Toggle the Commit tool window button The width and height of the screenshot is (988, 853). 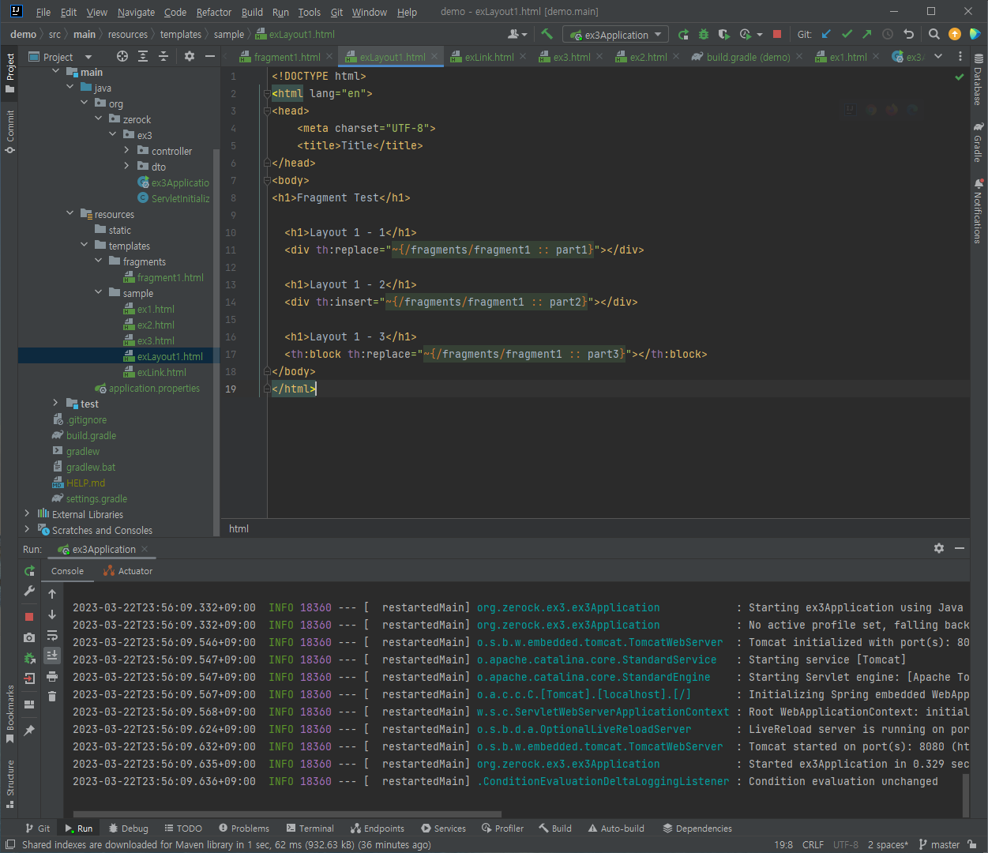point(9,131)
